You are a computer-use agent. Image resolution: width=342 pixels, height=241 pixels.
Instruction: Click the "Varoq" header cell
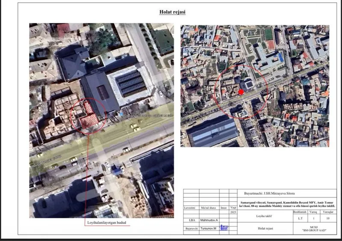point(314,212)
